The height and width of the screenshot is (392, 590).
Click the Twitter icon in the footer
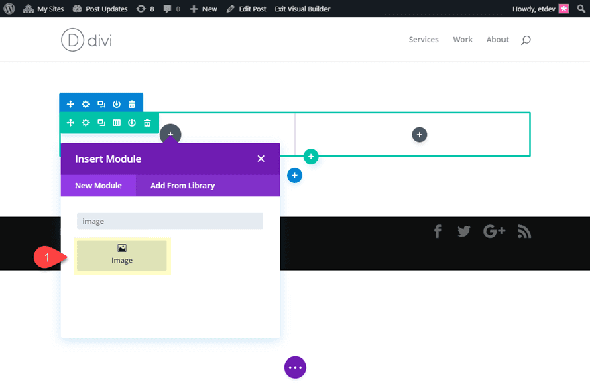tap(463, 231)
